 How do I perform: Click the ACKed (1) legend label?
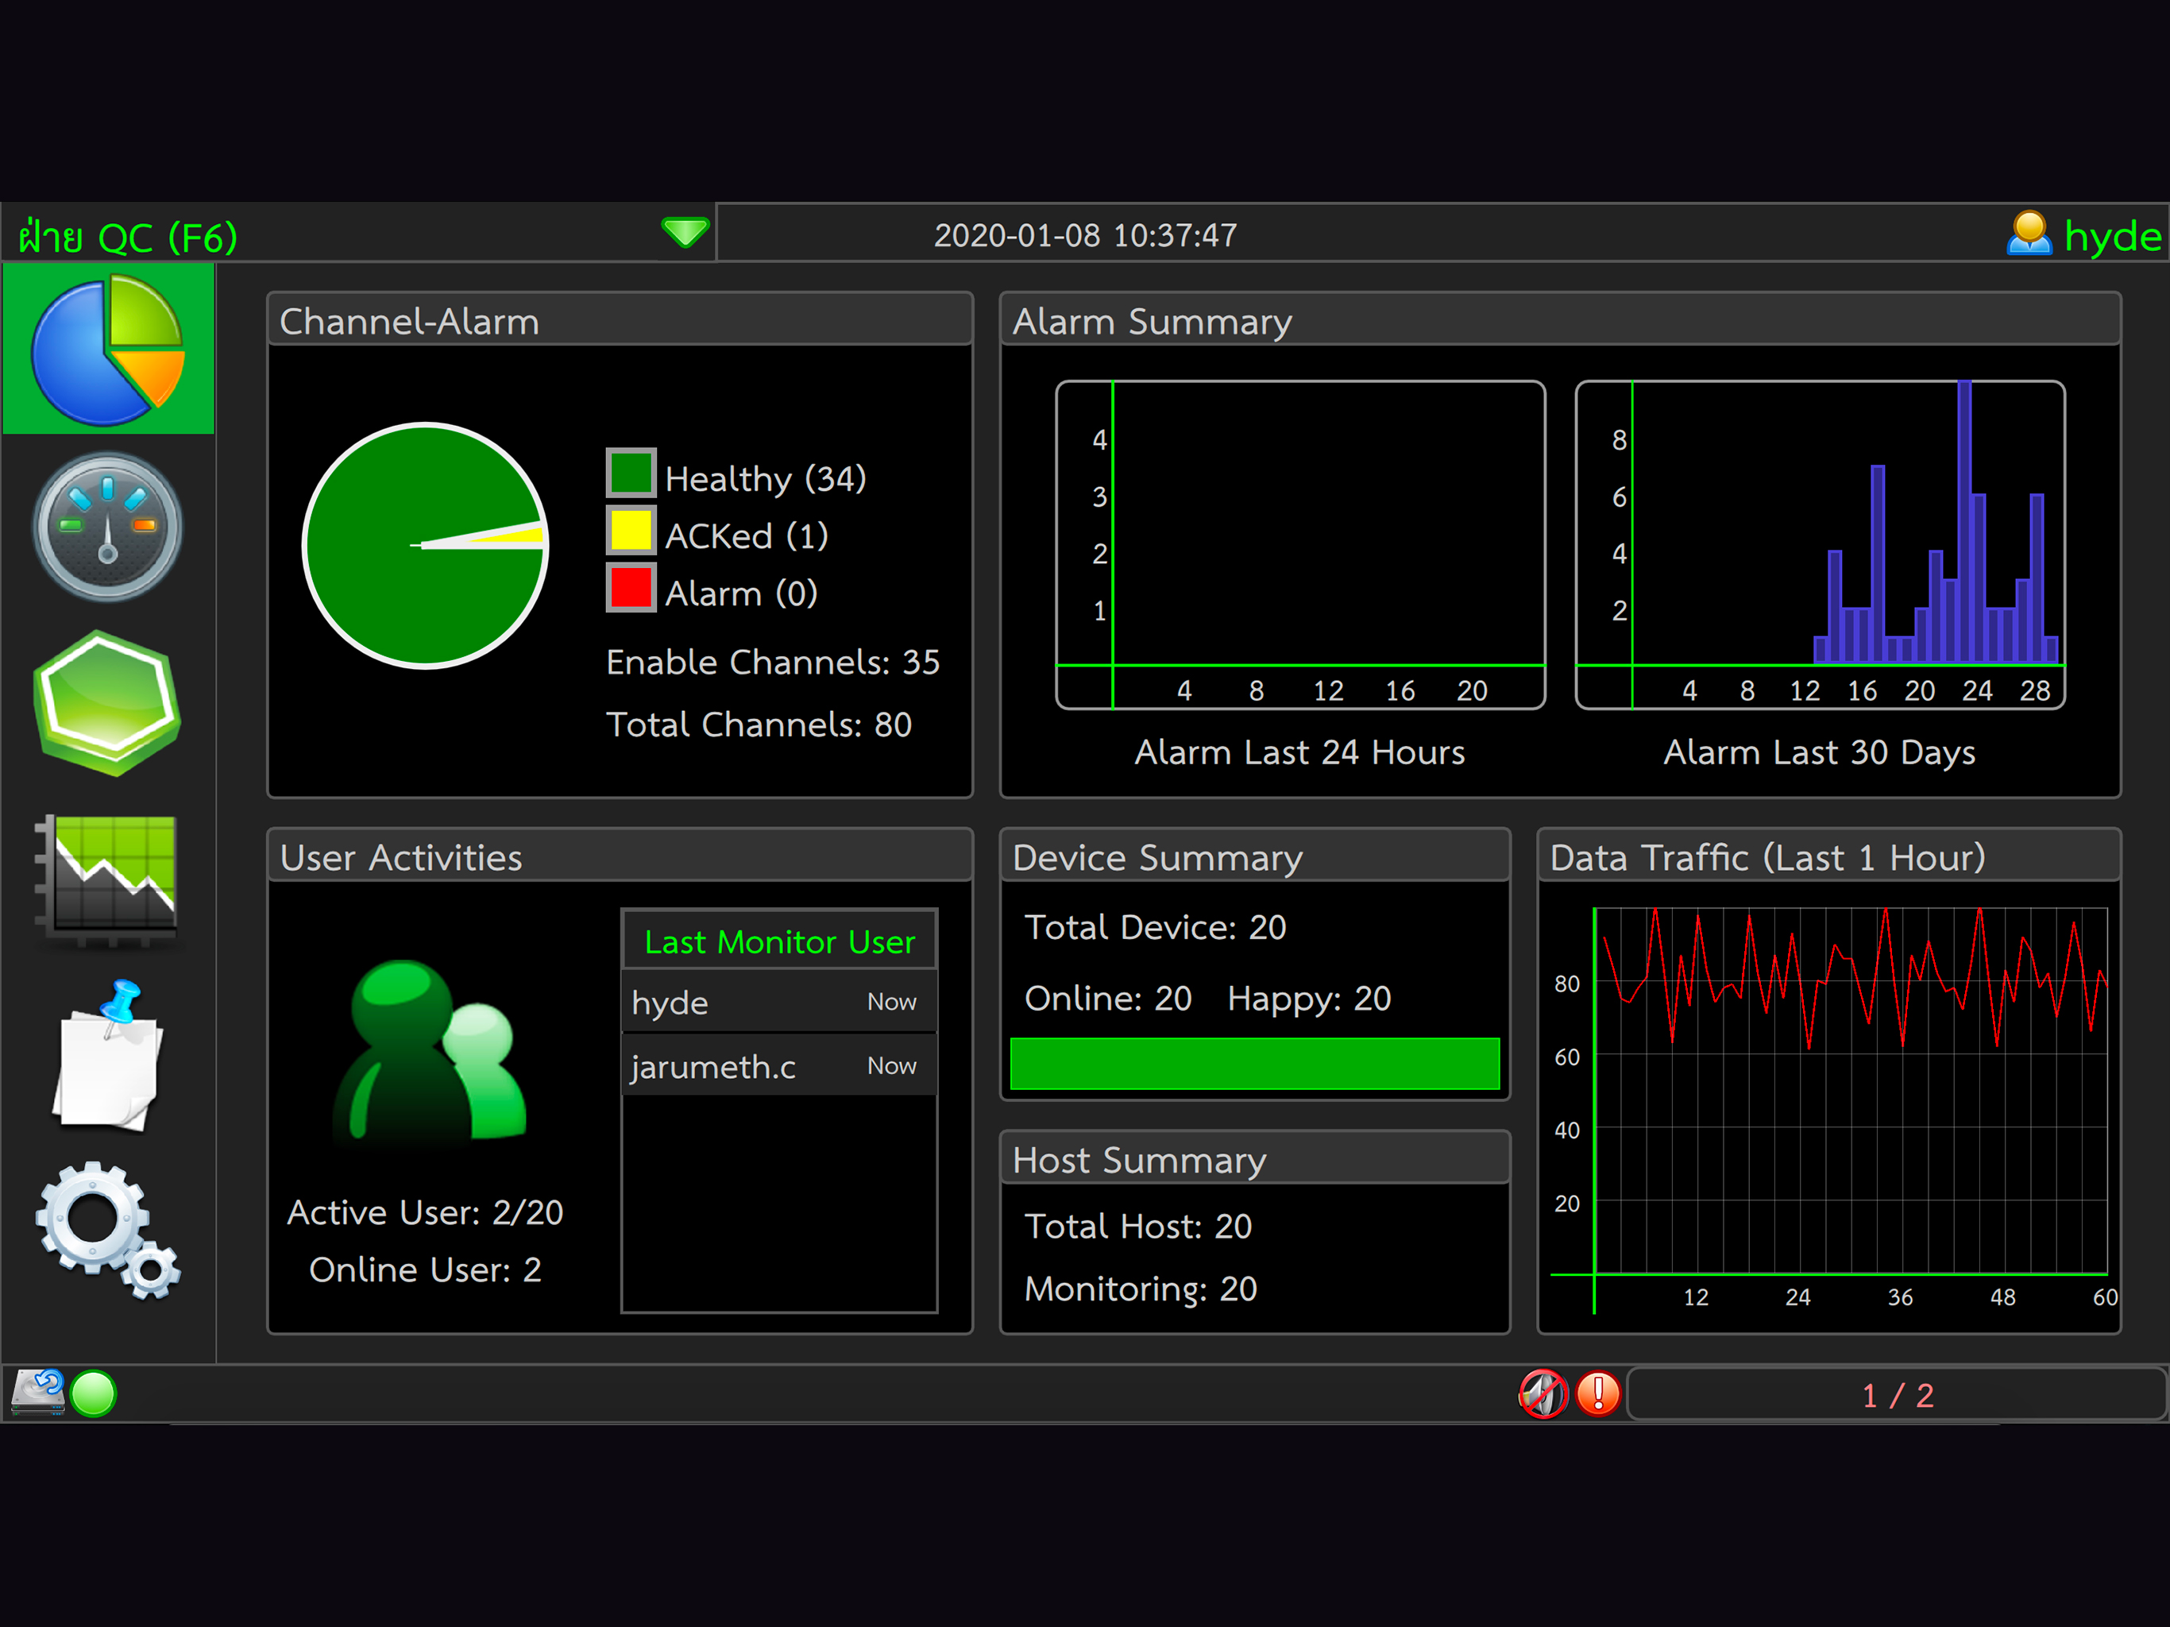[x=746, y=535]
